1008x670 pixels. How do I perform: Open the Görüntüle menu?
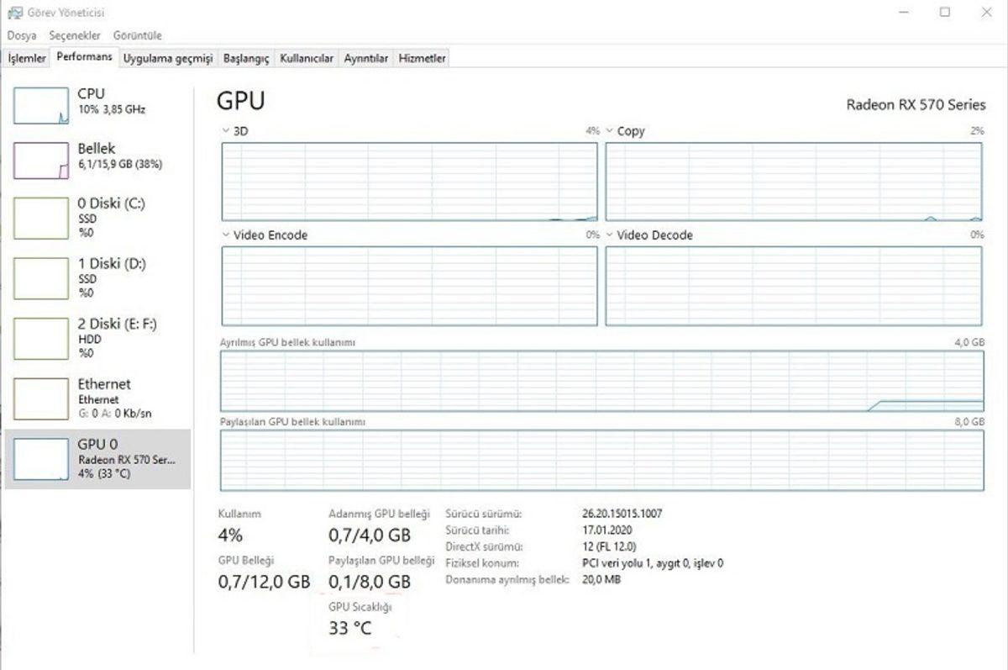coord(137,35)
